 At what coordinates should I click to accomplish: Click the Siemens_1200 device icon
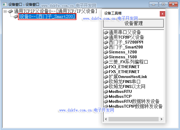[x=106, y=52]
